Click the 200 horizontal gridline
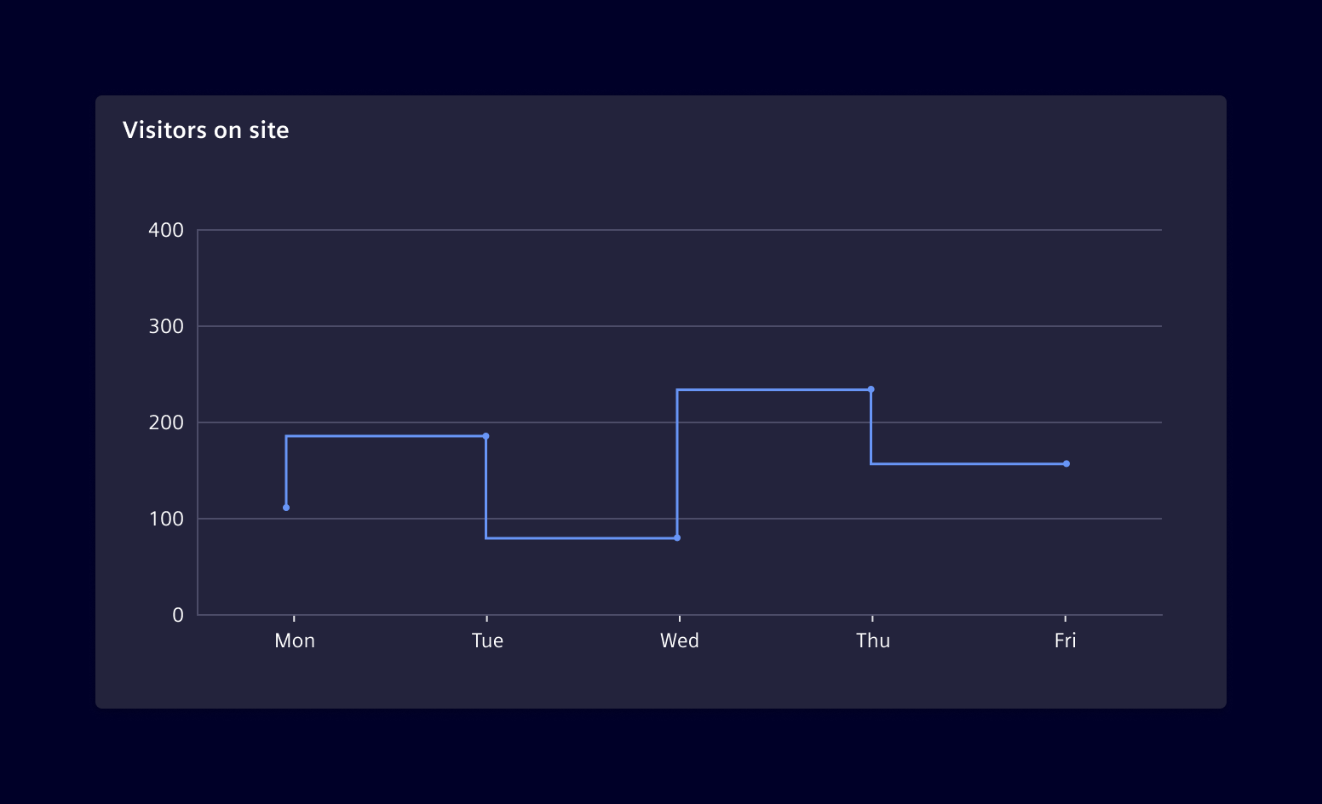1322x804 pixels. pos(980,422)
